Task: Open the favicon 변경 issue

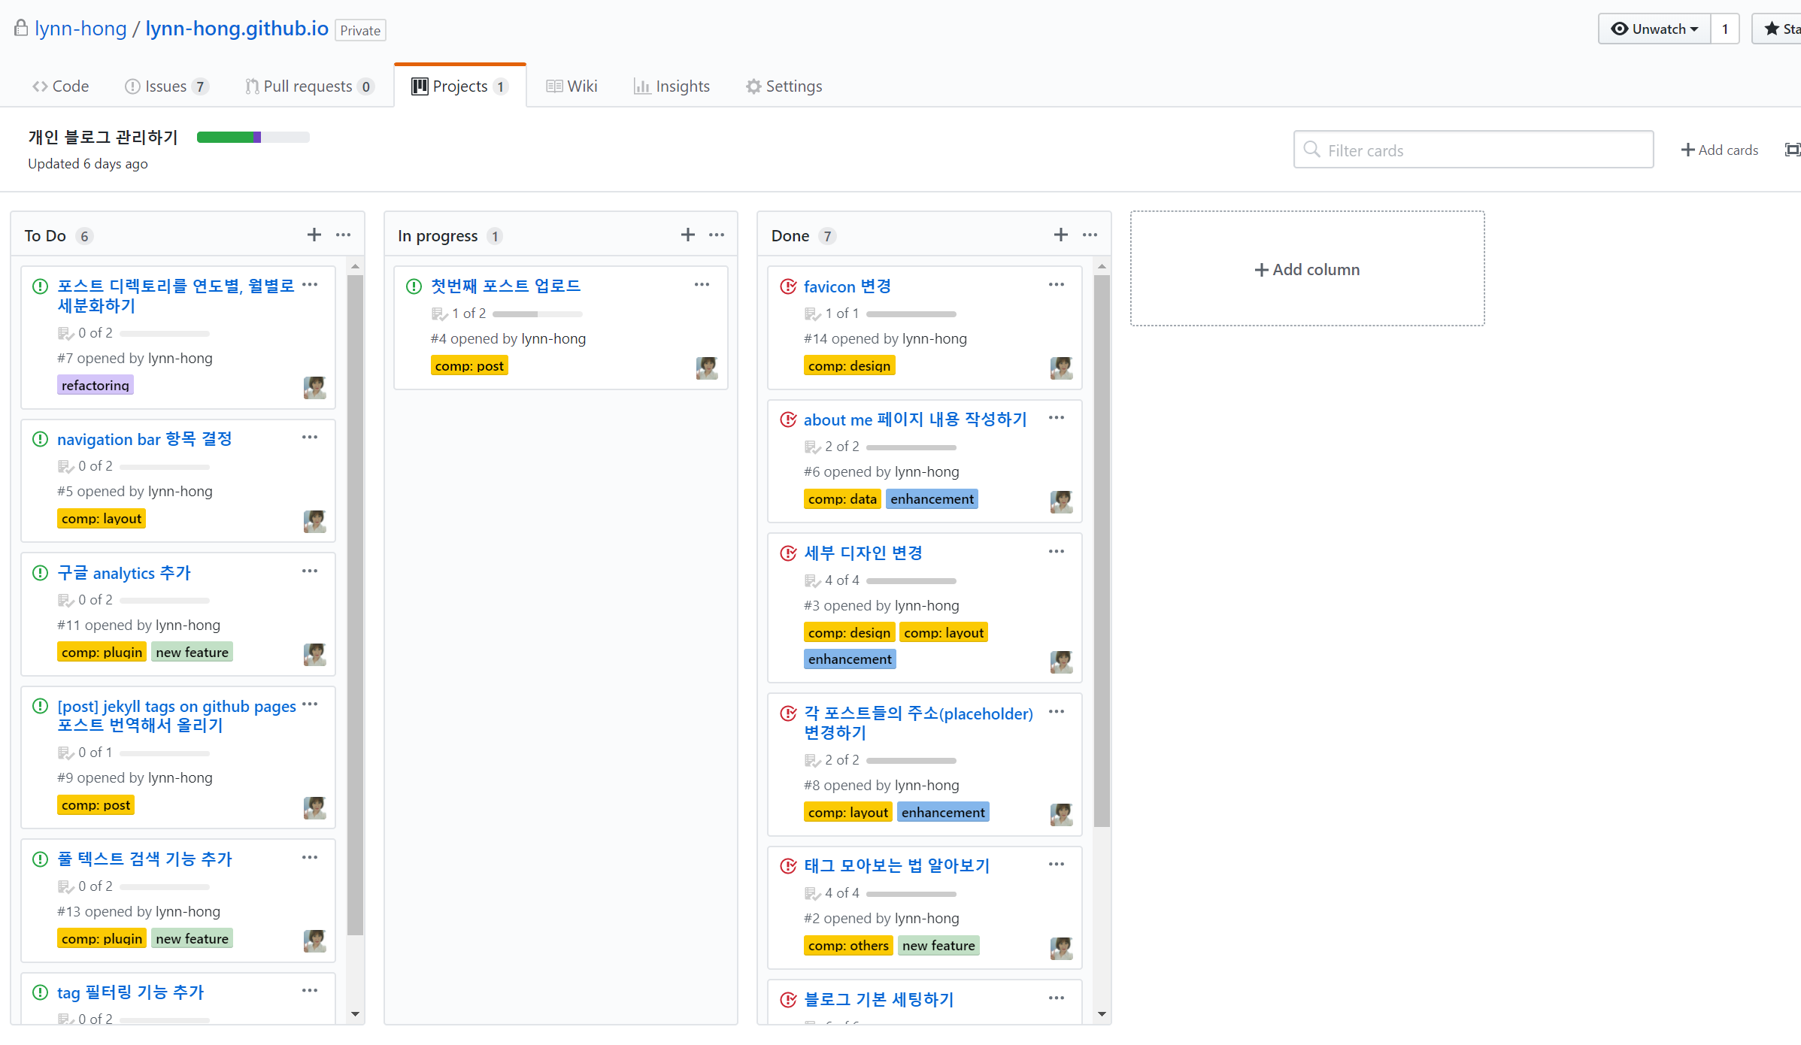Action: pos(847,286)
